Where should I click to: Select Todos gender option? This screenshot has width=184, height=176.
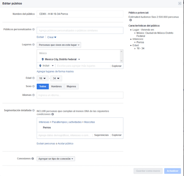tap(43, 87)
